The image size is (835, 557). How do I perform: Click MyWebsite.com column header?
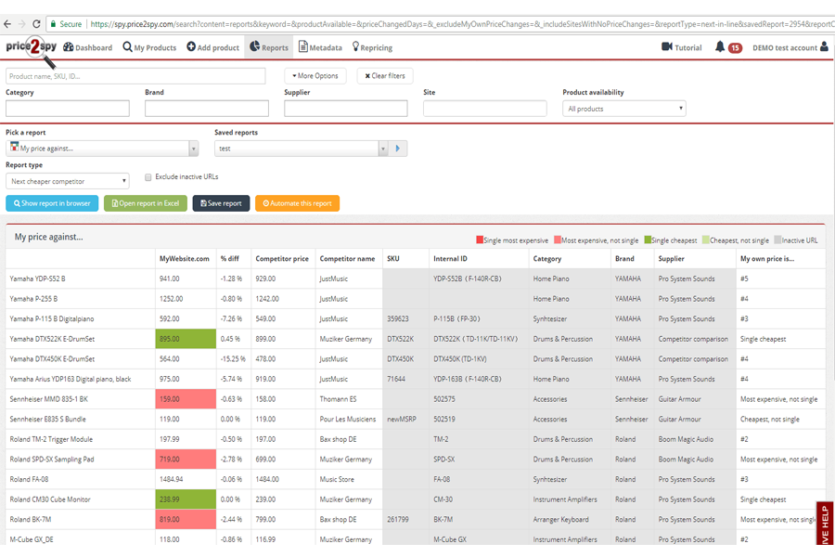(x=185, y=258)
